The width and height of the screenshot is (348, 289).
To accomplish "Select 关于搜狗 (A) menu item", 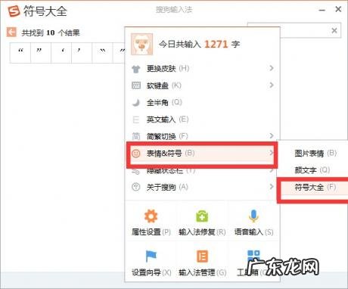I will click(x=203, y=187).
